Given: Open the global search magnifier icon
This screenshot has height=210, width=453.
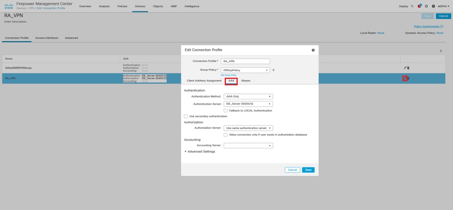Looking at the screenshot, I should [x=412, y=6].
